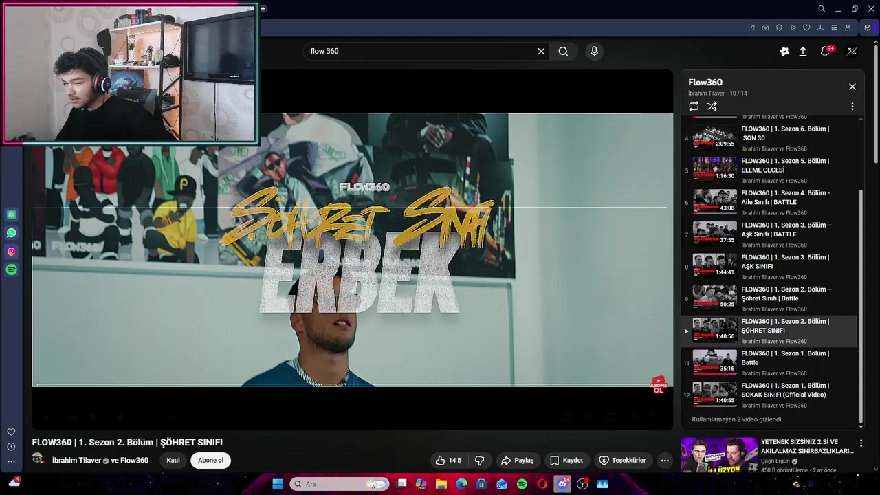Add page to favorites heart in toolbar

coord(806,27)
